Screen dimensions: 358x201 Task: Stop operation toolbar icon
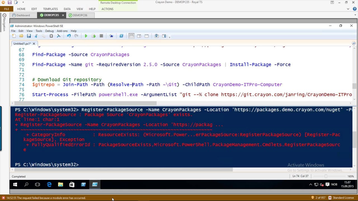tap(101, 36)
